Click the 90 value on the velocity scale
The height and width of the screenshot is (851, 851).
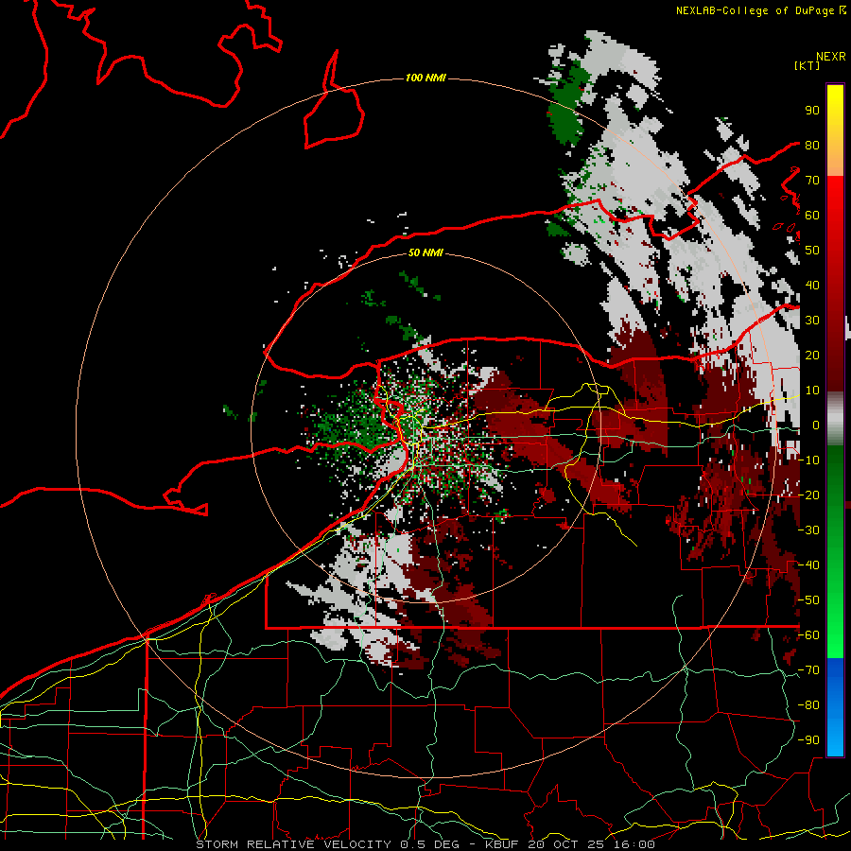click(x=812, y=111)
